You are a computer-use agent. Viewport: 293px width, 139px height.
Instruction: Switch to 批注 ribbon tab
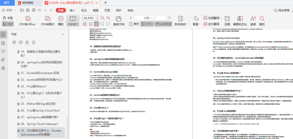click(84, 10)
